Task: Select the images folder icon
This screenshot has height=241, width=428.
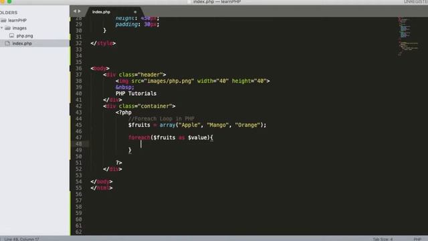Action: pos(7,28)
